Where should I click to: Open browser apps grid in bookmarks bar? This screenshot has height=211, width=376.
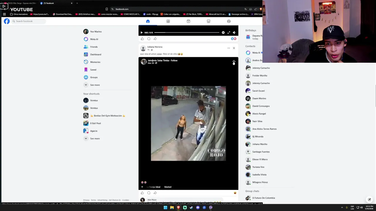point(4,14)
